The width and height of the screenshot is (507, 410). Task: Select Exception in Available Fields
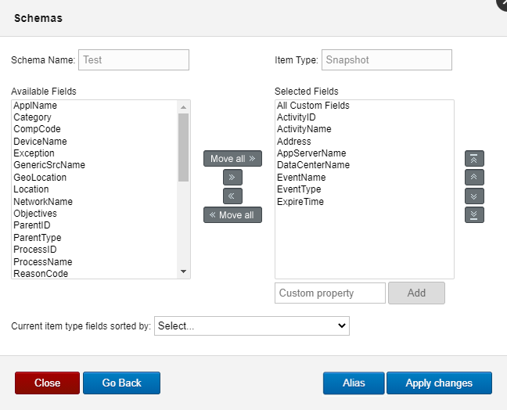pos(34,153)
